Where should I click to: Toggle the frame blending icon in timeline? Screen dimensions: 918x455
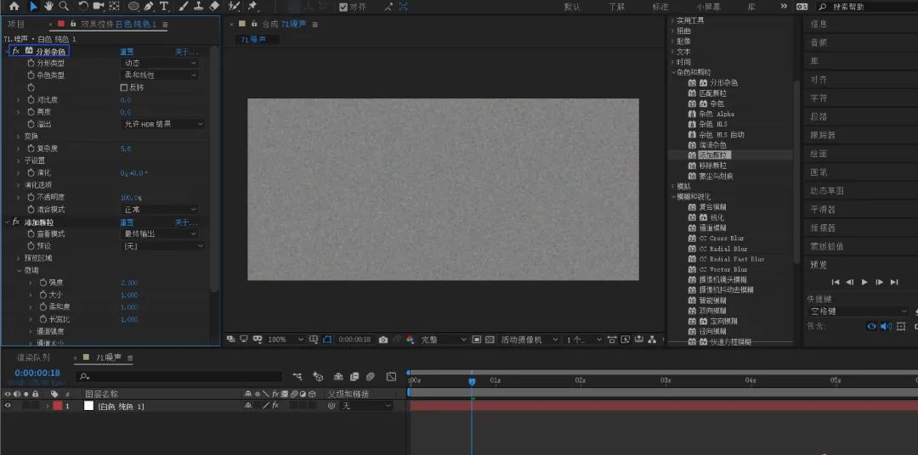tap(354, 377)
